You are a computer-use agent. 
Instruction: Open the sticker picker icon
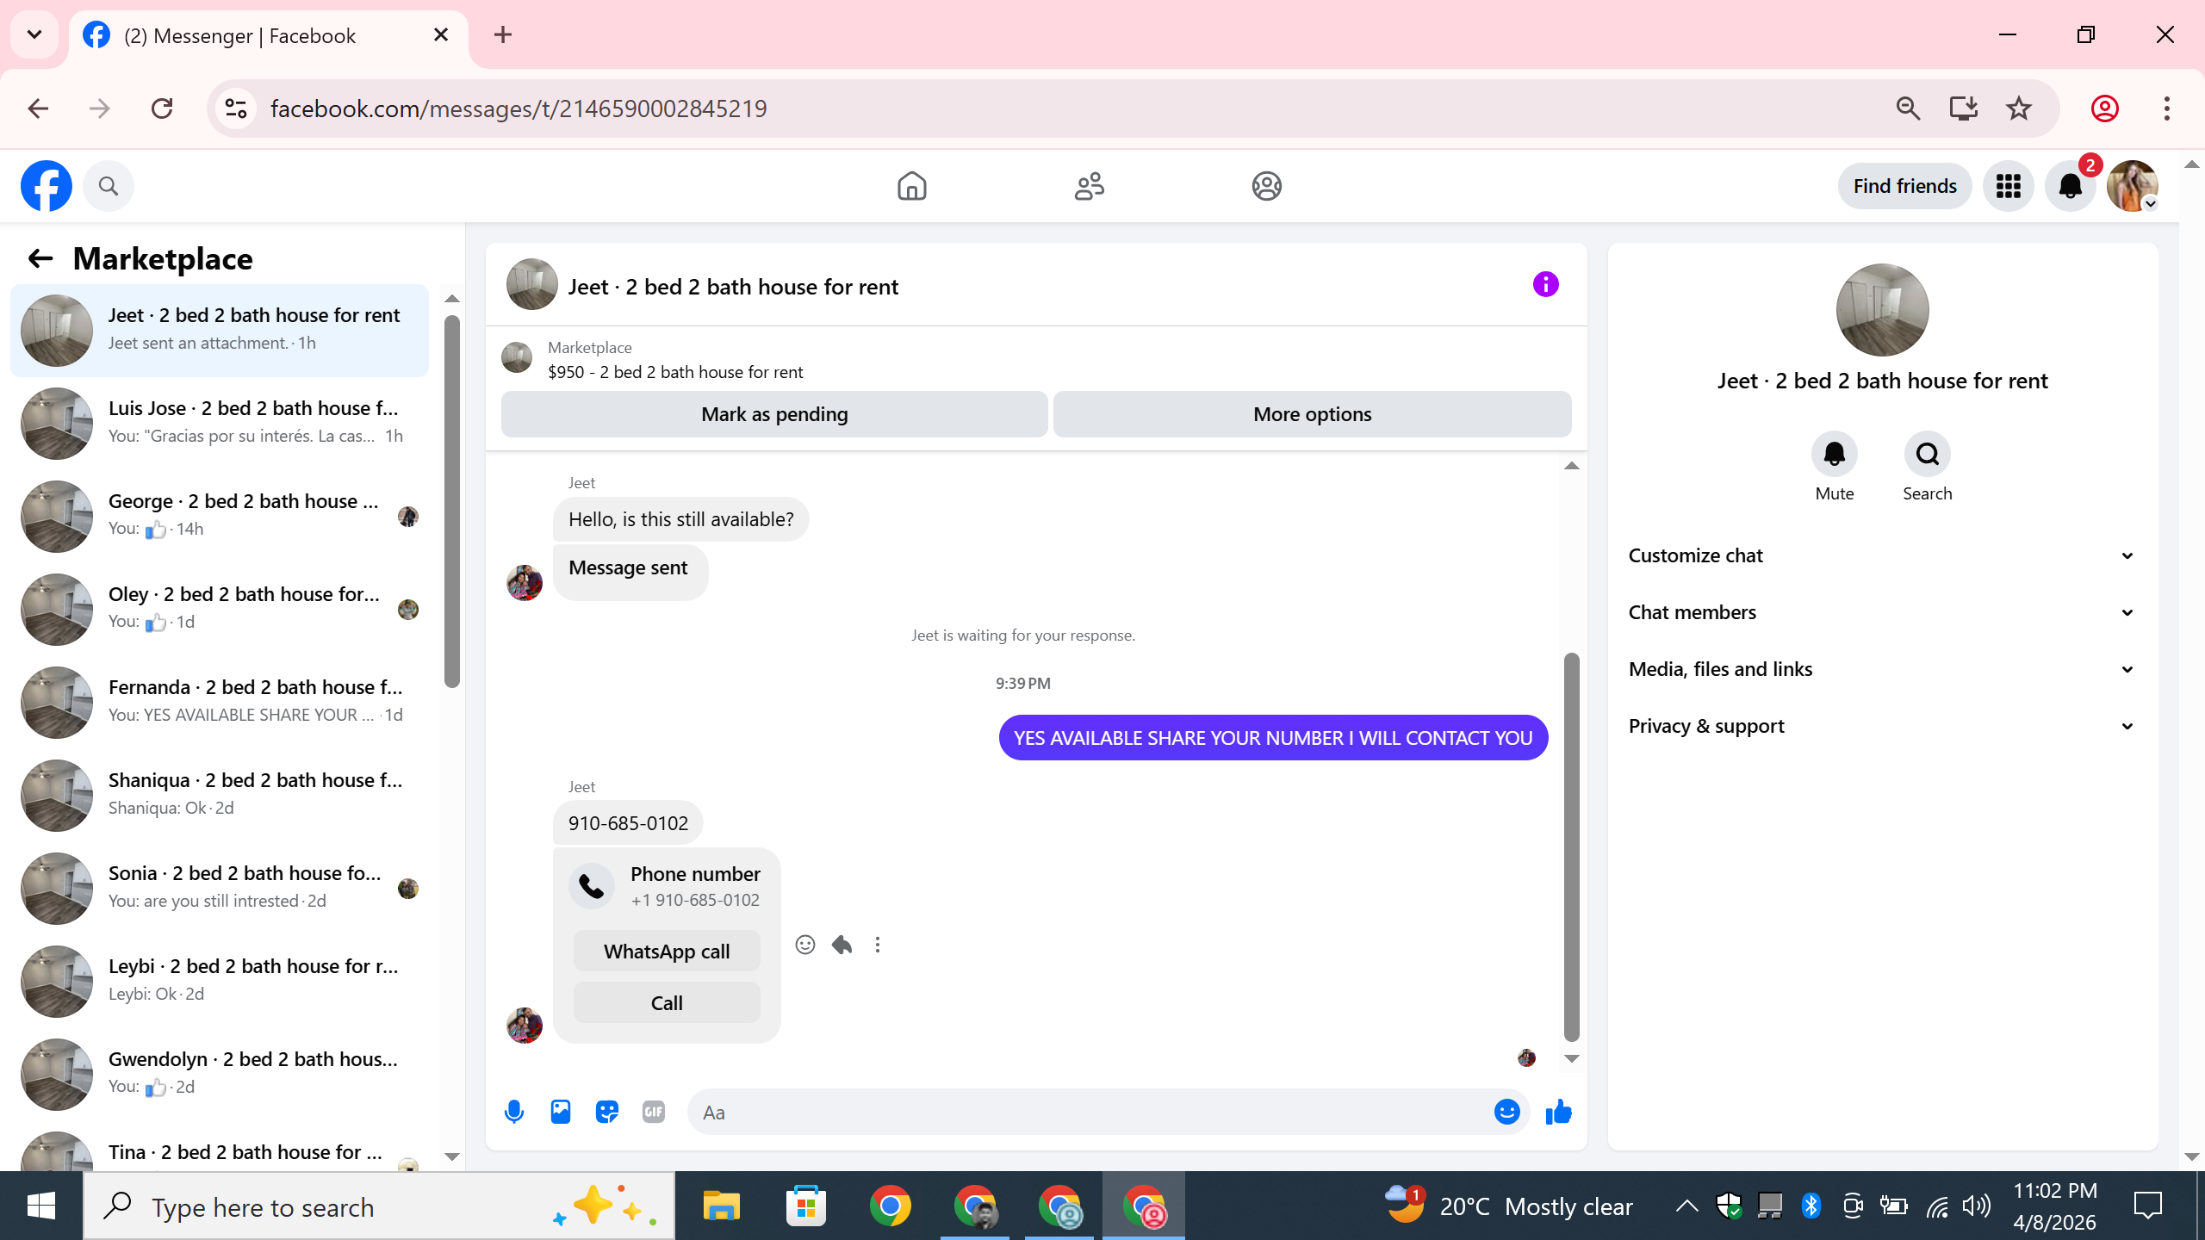point(607,1112)
